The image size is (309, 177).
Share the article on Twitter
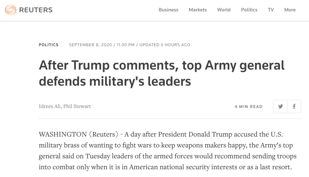tap(280, 106)
